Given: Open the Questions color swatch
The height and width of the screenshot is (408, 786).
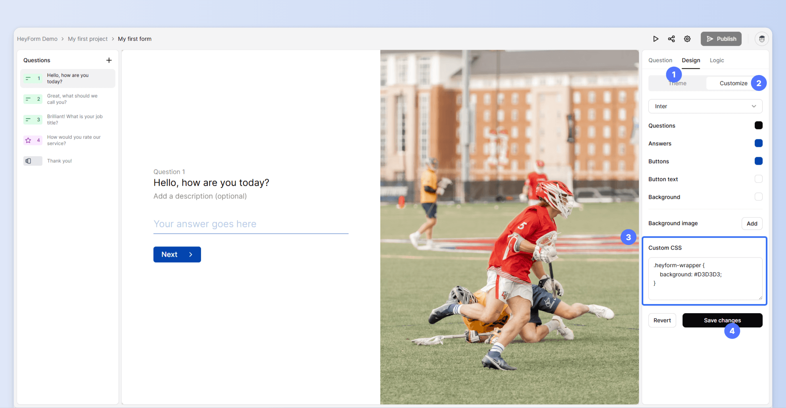Looking at the screenshot, I should click(x=759, y=125).
